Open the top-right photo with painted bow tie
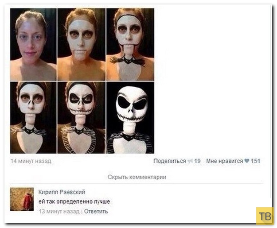The height and width of the screenshot is (228, 277). [x=130, y=44]
